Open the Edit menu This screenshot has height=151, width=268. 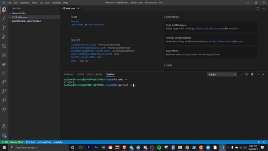click(15, 3)
